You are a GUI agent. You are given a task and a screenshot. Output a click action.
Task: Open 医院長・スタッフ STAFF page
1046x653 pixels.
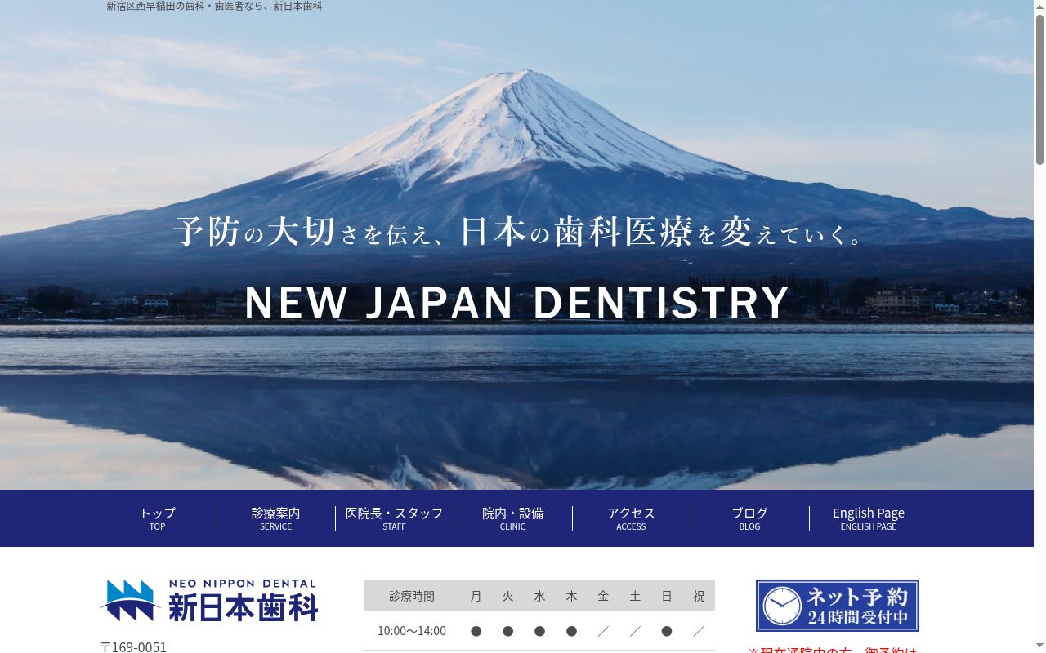pyautogui.click(x=394, y=518)
